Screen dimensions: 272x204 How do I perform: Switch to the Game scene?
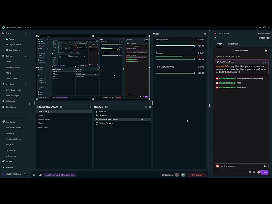pos(64,116)
